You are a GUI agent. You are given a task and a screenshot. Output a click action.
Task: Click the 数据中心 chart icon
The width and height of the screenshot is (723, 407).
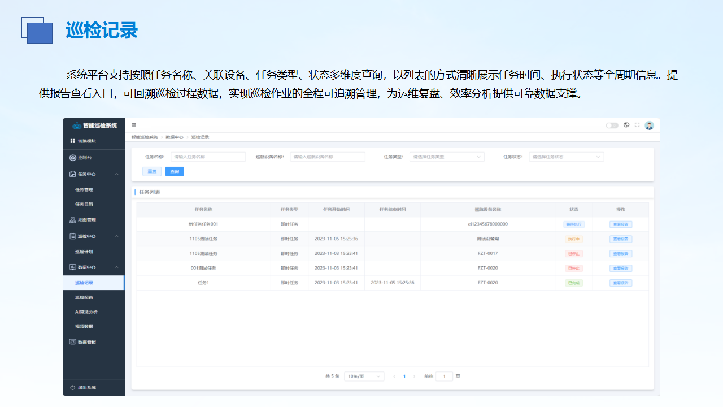(x=72, y=267)
